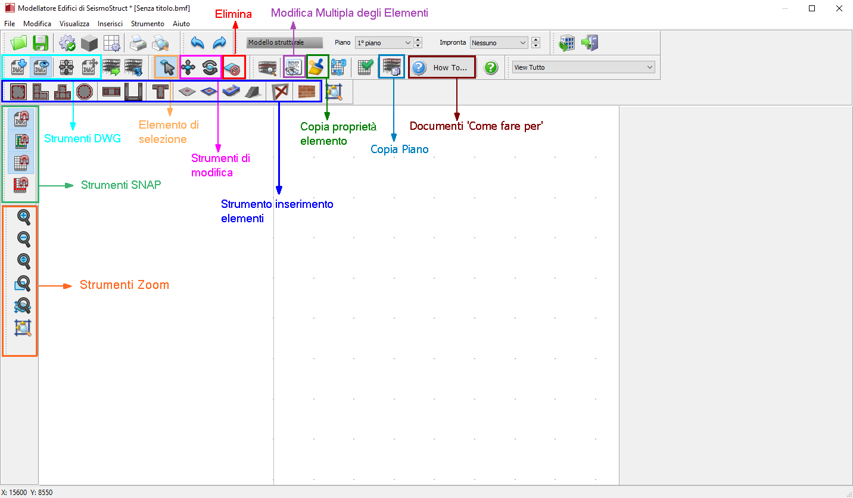Open the Visualizza menu
The image size is (853, 498).
coord(74,24)
